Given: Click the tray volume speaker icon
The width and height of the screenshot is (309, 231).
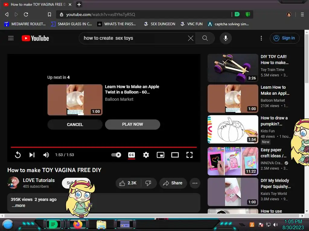Looking at the screenshot, I should (x=275, y=224).
